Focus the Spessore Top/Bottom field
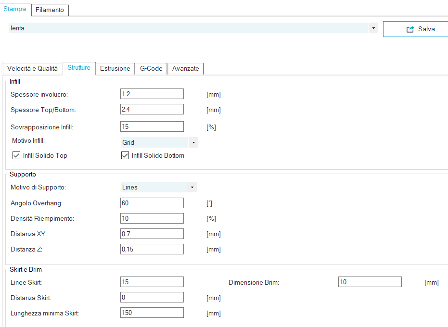Viewport: 448px width, 327px height. [152, 110]
